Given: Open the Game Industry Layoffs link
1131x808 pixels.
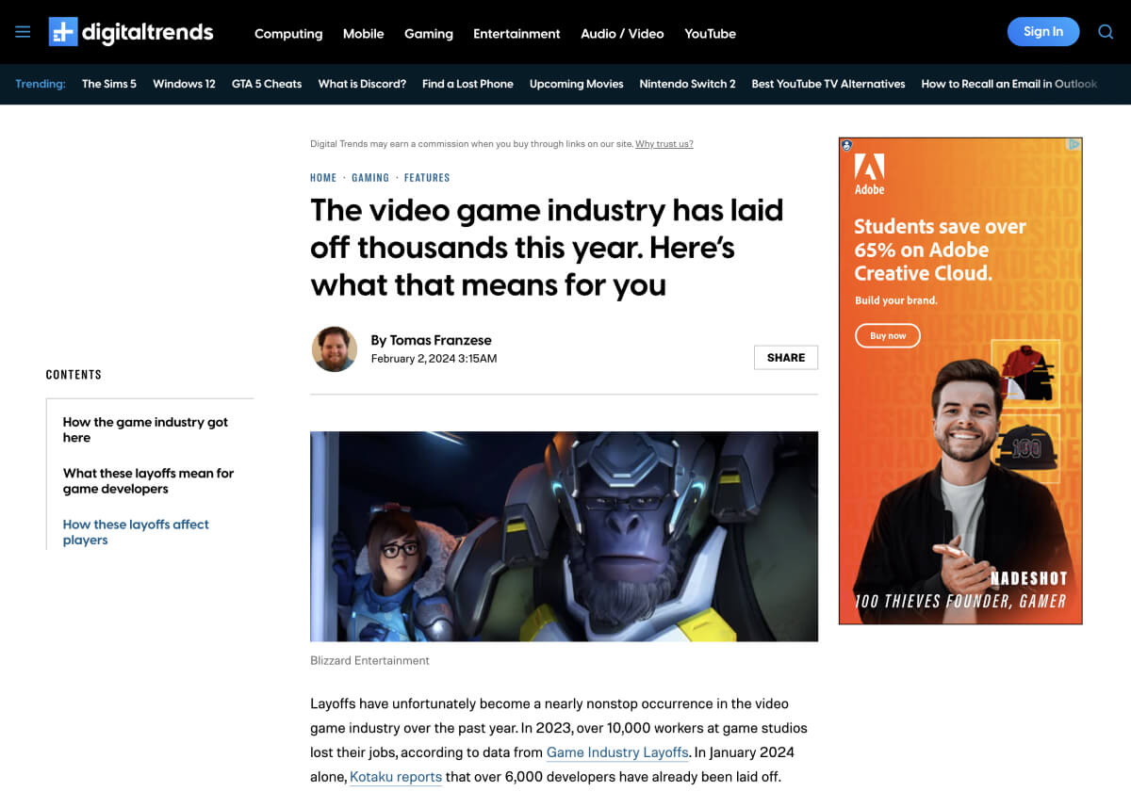Looking at the screenshot, I should pyautogui.click(x=617, y=752).
